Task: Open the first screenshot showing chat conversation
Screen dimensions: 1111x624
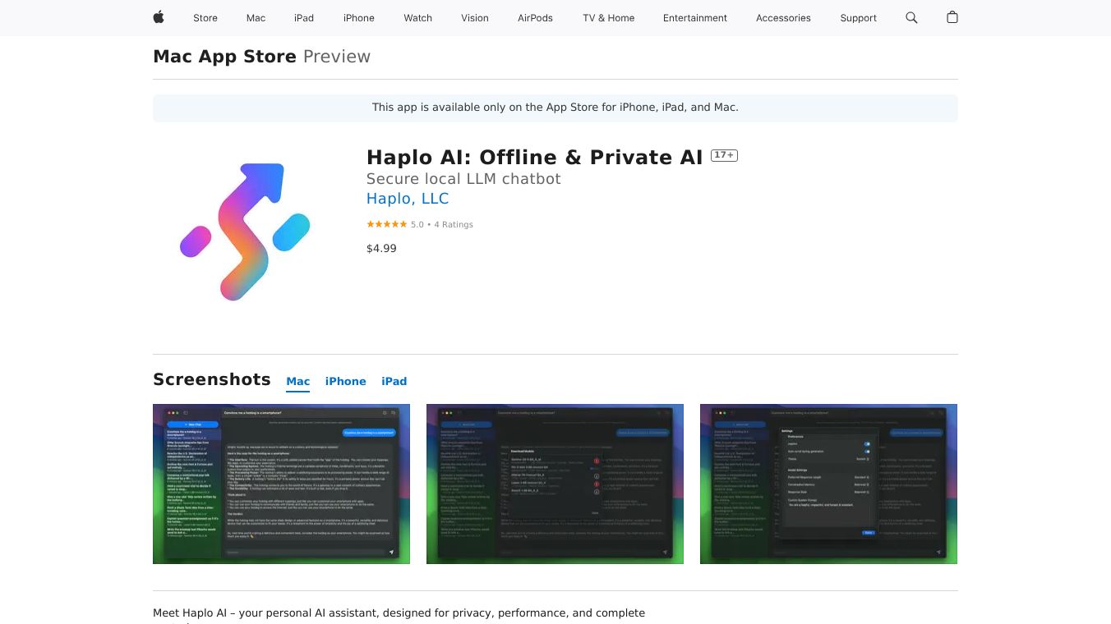Action: pyautogui.click(x=281, y=484)
